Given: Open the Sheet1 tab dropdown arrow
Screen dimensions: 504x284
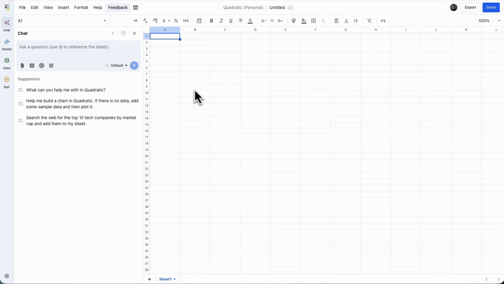Looking at the screenshot, I should tap(175, 279).
